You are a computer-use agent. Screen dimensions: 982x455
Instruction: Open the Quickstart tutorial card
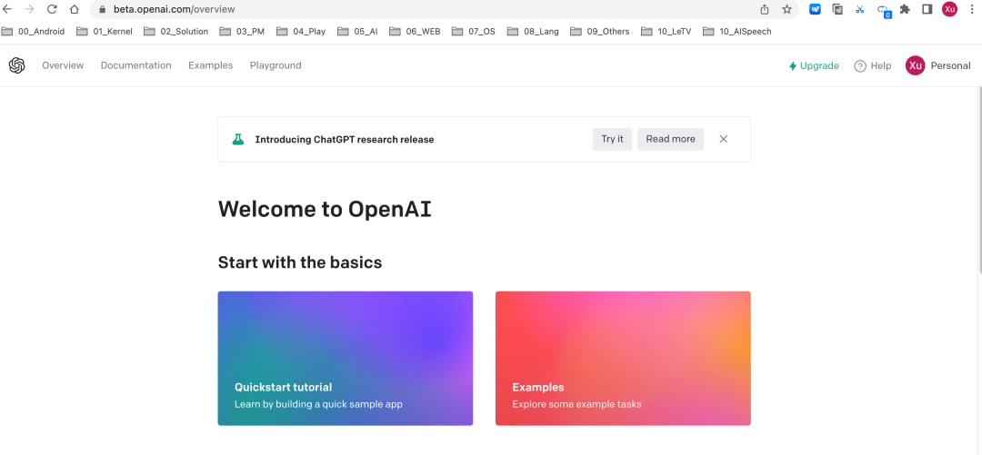pos(346,358)
